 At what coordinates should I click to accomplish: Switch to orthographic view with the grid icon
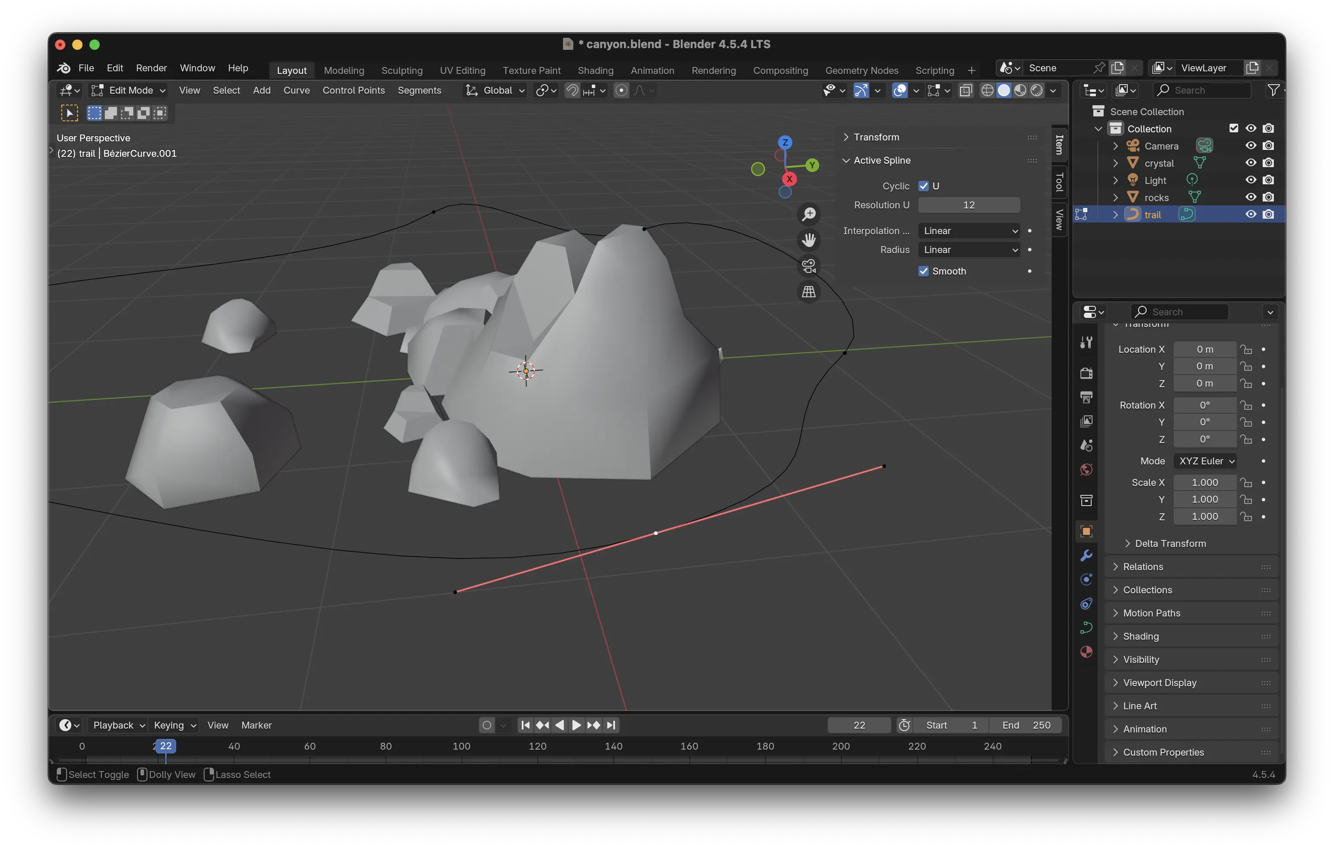tap(809, 292)
